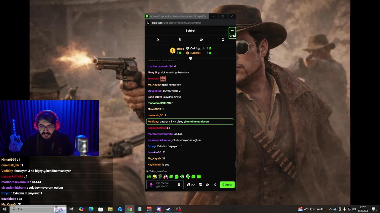Click the volume speaker tray icon
Image resolution: width=380 pixels, height=213 pixels.
pos(354,209)
